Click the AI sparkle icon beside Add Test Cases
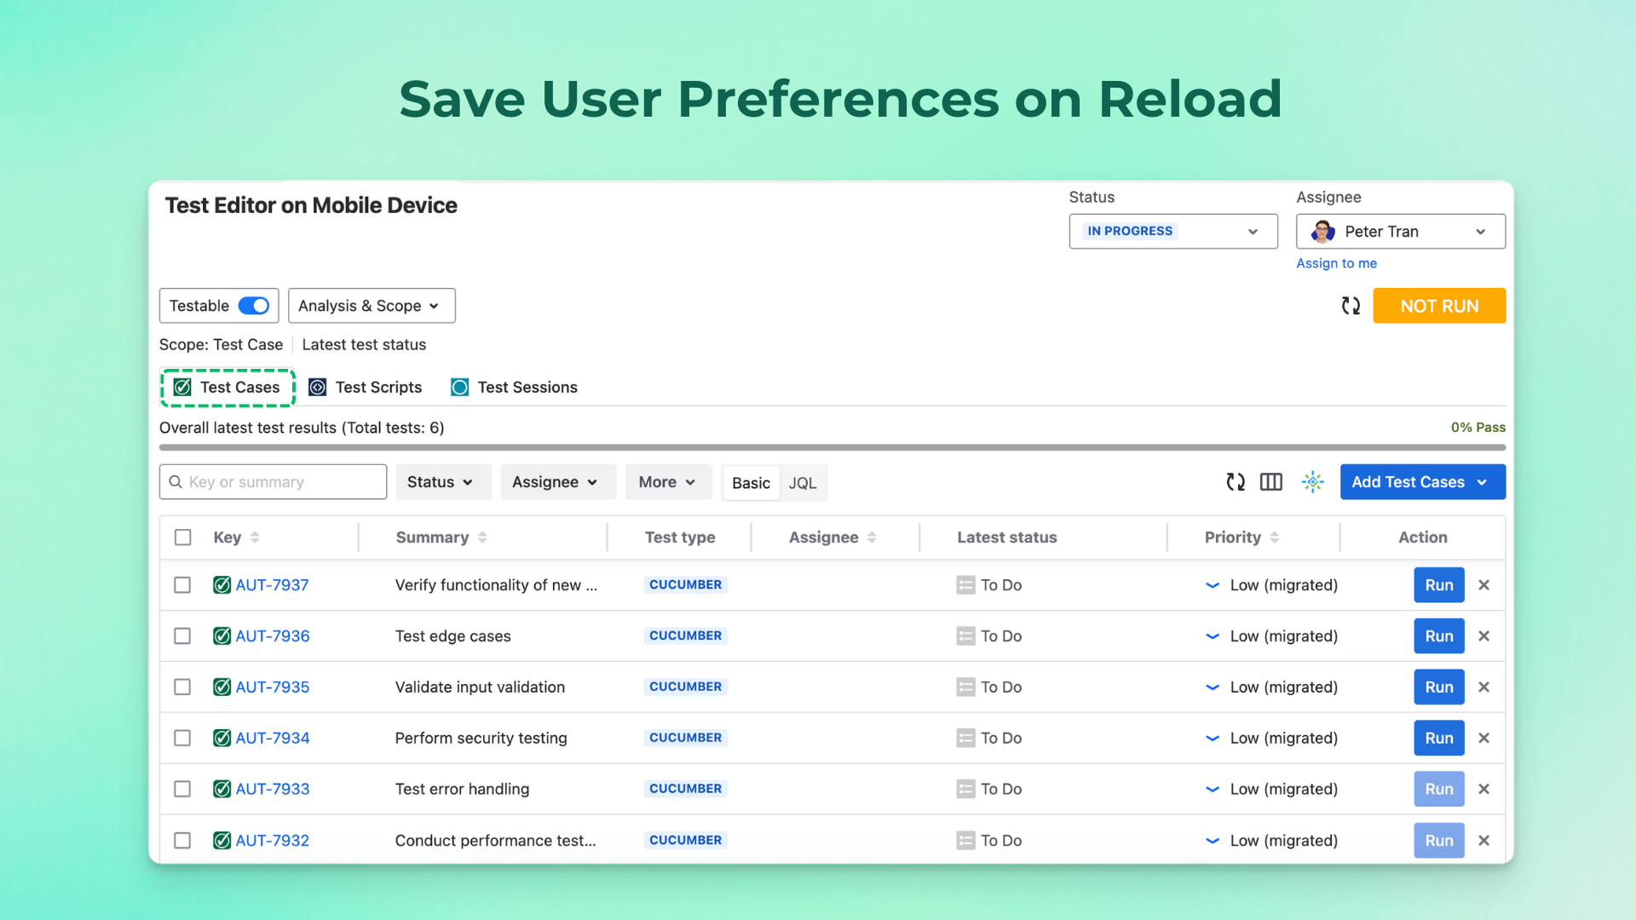Screen dimensions: 1636x920 coord(1312,481)
